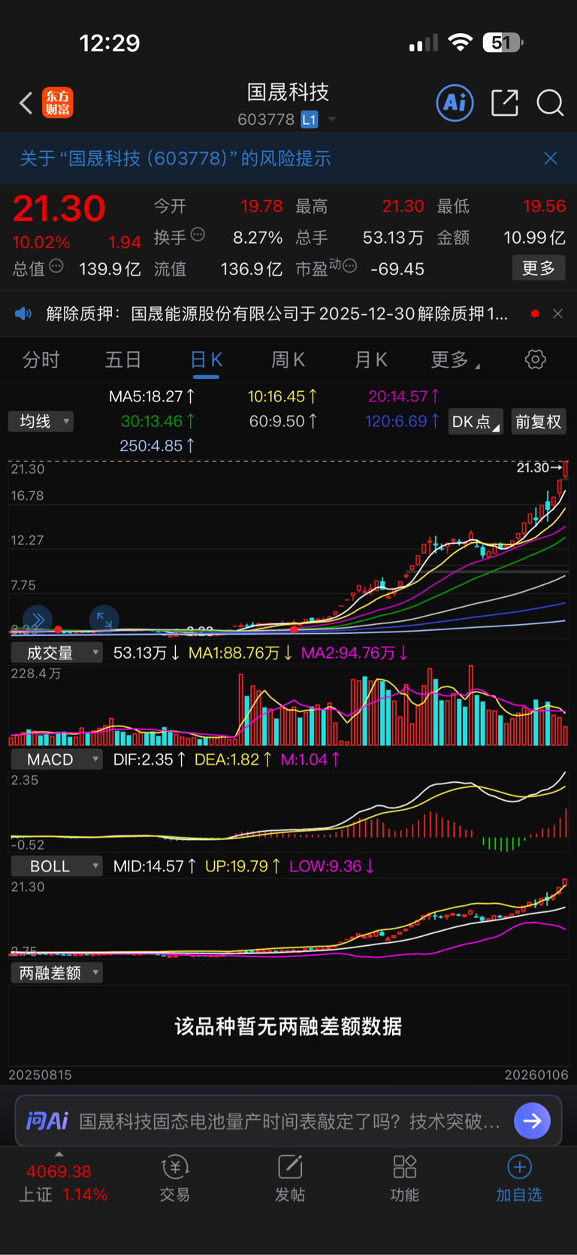577x1255 pixels.
Task: Open the Ai assistant icon
Action: pos(455,102)
